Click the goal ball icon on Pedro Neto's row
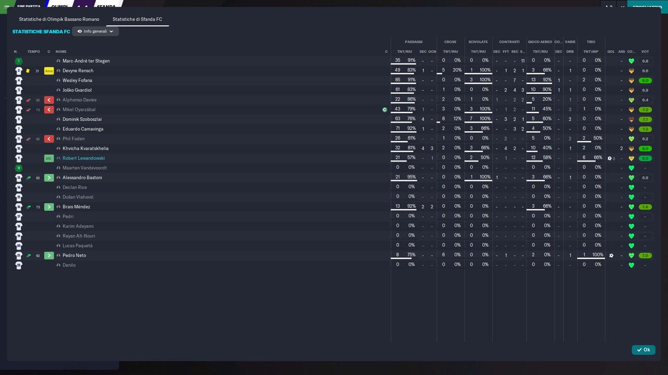The image size is (668, 375). pos(611,255)
